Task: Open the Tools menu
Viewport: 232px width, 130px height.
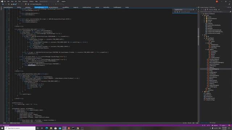Action: coord(20,1)
